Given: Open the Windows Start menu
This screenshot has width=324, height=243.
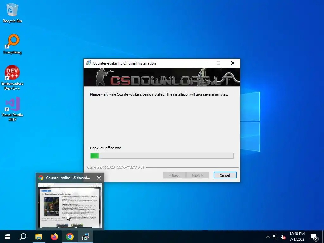Looking at the screenshot, I should 8,237.
